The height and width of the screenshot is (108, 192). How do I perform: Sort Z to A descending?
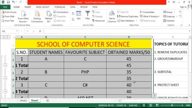(73, 19)
